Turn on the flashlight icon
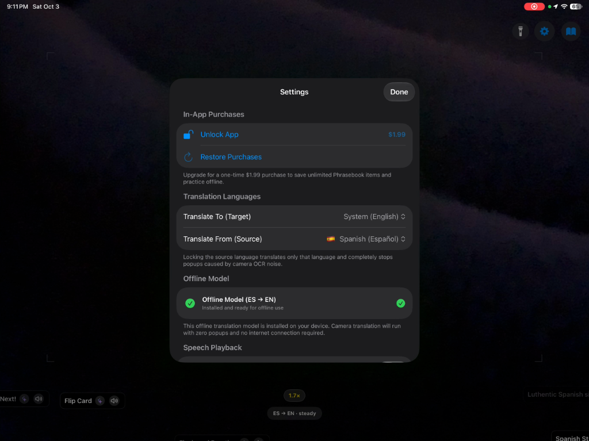This screenshot has height=441, width=589. click(x=520, y=31)
